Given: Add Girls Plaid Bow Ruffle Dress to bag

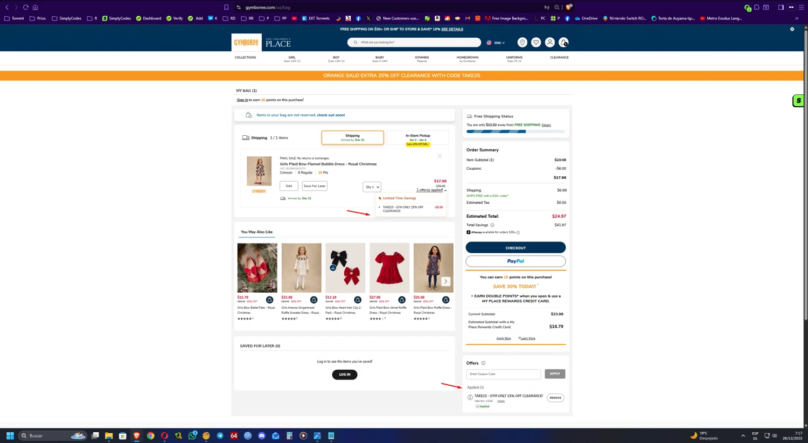Looking at the screenshot, I should click(x=445, y=300).
